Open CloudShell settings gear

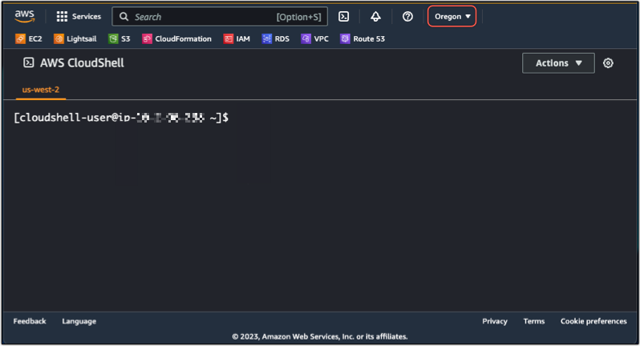pyautogui.click(x=608, y=63)
